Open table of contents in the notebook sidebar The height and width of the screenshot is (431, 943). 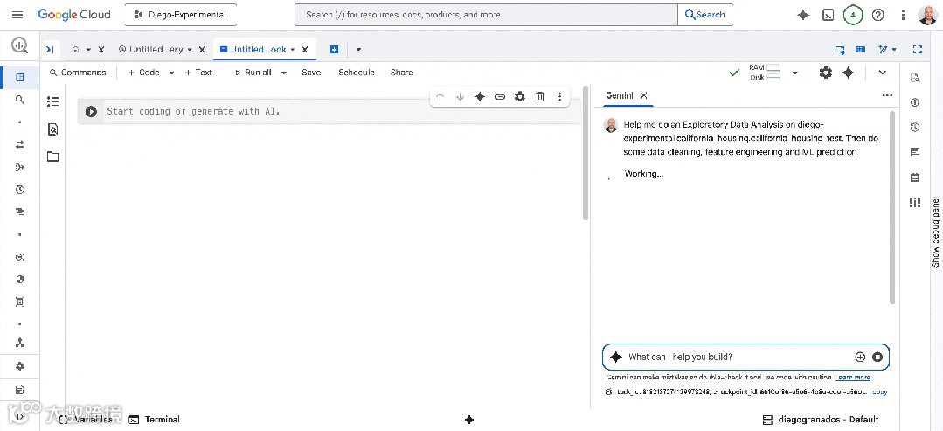[53, 101]
